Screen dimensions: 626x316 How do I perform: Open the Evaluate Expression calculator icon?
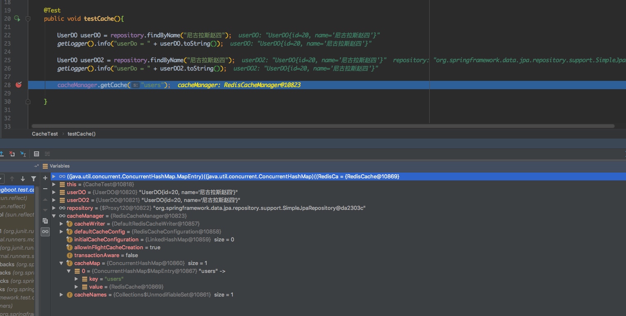click(36, 153)
